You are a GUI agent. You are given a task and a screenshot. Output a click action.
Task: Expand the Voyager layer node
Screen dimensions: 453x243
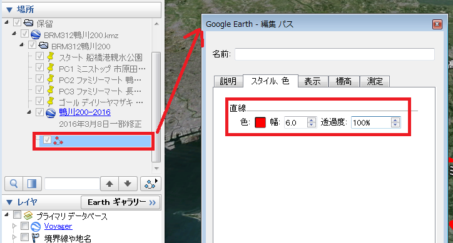click(14, 226)
